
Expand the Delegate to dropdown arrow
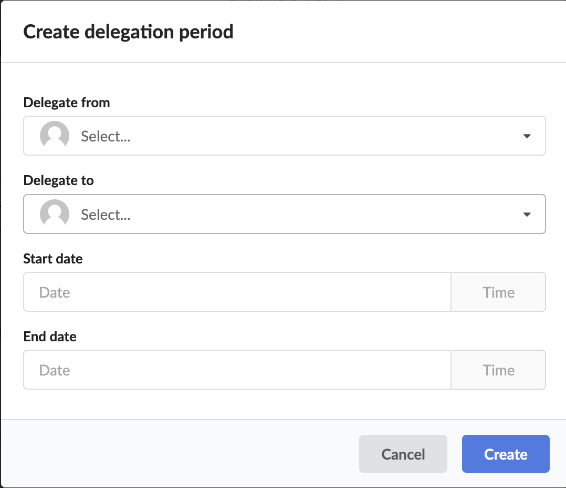point(527,215)
